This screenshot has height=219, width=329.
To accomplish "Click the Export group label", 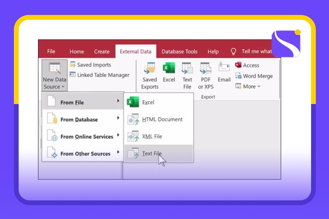I will 208,97.
